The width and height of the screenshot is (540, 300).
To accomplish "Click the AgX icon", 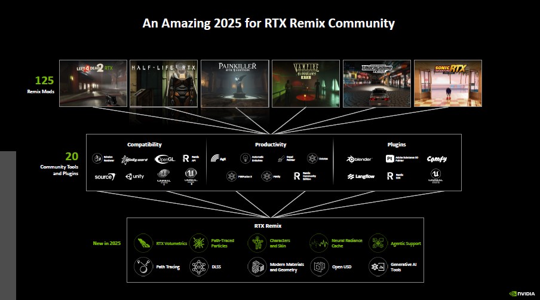I will (215, 158).
